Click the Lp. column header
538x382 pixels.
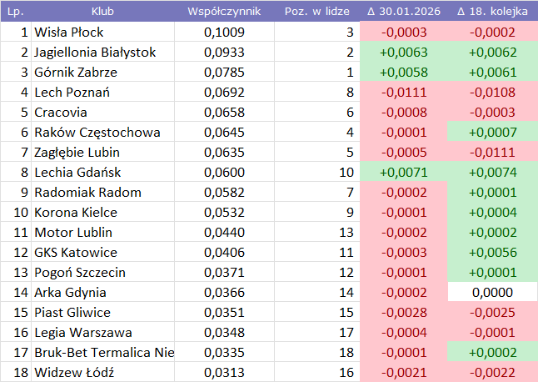(x=16, y=12)
